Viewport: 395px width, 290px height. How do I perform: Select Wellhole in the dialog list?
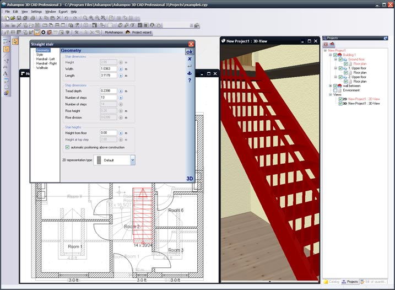[x=42, y=68]
